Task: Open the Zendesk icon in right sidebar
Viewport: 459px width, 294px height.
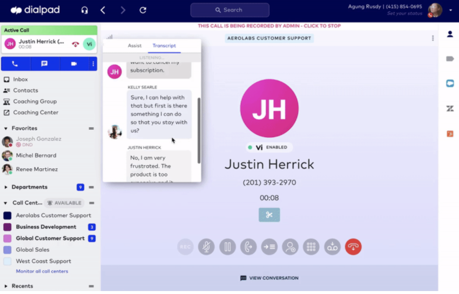Action: pyautogui.click(x=450, y=109)
